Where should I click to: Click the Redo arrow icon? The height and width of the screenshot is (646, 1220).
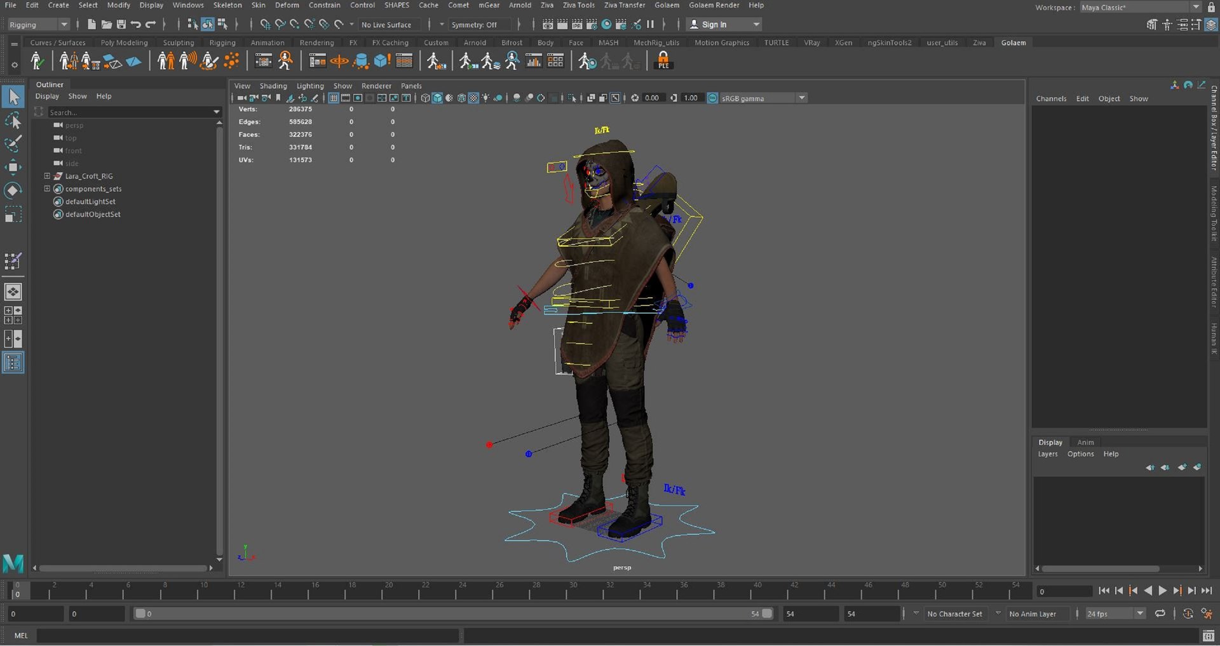click(x=151, y=24)
